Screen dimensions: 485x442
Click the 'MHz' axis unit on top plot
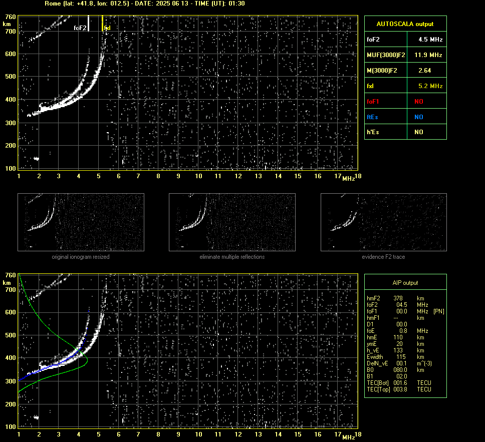pyautogui.click(x=348, y=179)
